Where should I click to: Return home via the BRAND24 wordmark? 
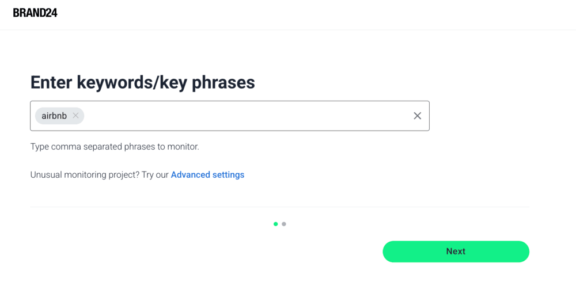coord(35,13)
